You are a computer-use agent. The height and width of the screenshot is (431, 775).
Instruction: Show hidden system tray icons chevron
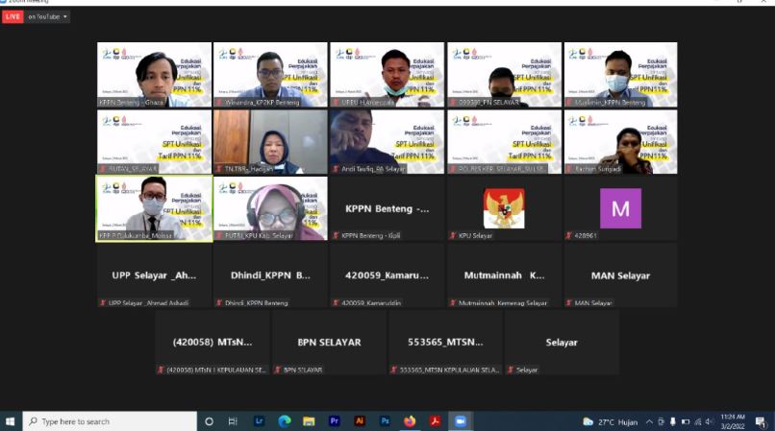coord(649,421)
